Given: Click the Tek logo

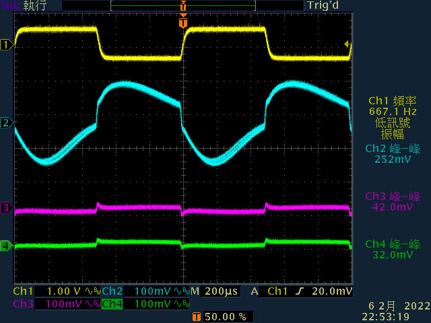Looking at the screenshot, I should [x=11, y=6].
